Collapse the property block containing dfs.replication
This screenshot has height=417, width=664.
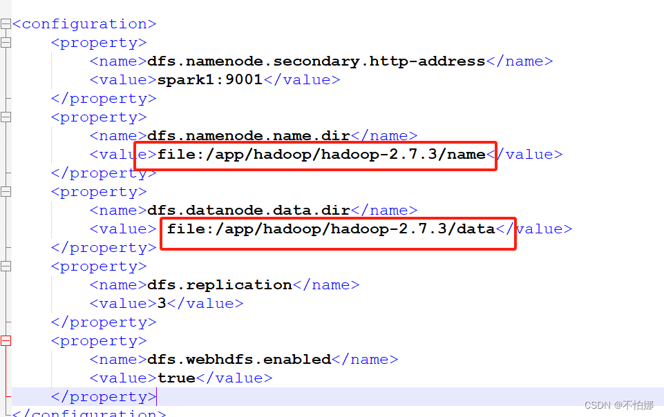pyautogui.click(x=6, y=266)
